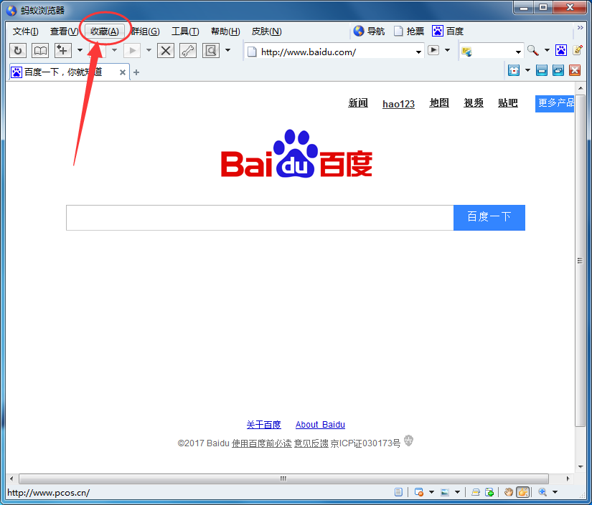Open the 帮助(H) menu
Image resolution: width=592 pixels, height=505 pixels.
click(225, 32)
